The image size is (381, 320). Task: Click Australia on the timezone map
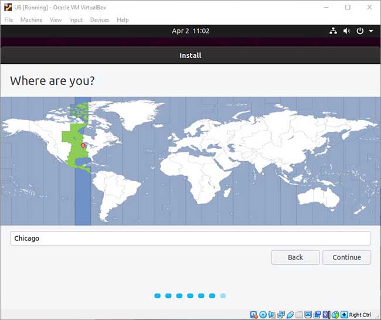[318, 198]
